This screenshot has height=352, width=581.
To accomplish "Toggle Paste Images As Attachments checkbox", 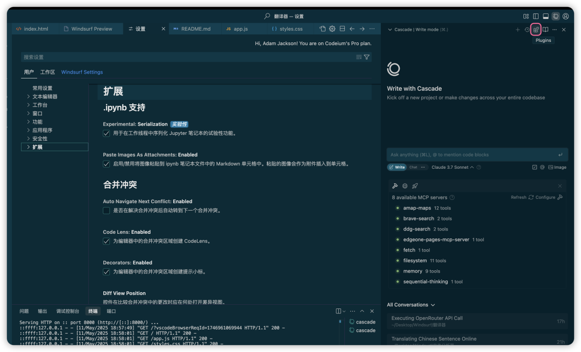I will click(x=107, y=164).
